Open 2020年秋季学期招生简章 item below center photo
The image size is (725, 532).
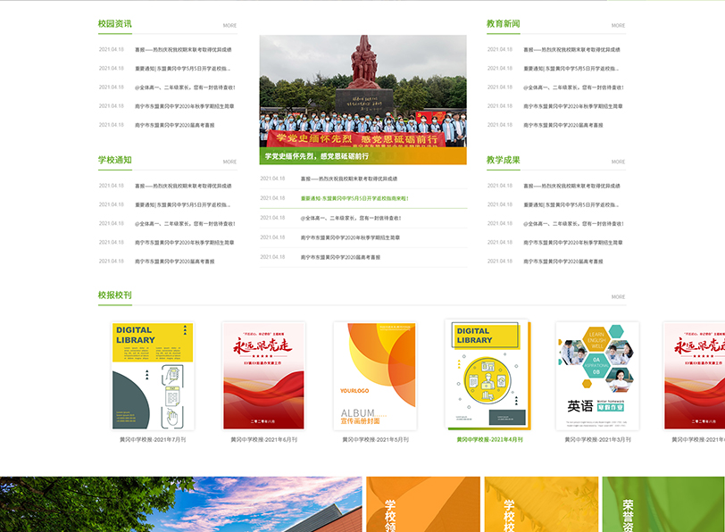coord(351,237)
